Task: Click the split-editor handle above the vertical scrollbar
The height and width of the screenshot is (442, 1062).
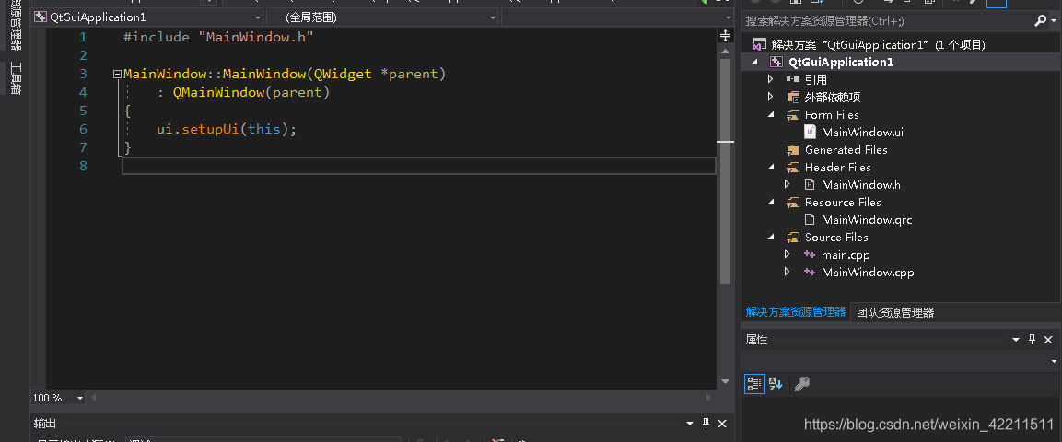Action: click(x=726, y=35)
